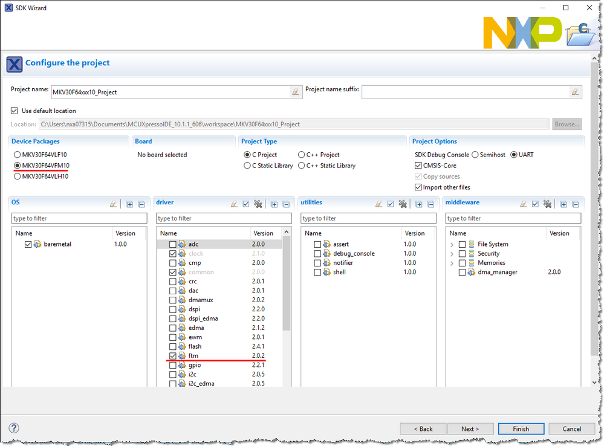Enable the adc driver checkbox
Viewport: 604px width, 446px height.
point(172,244)
